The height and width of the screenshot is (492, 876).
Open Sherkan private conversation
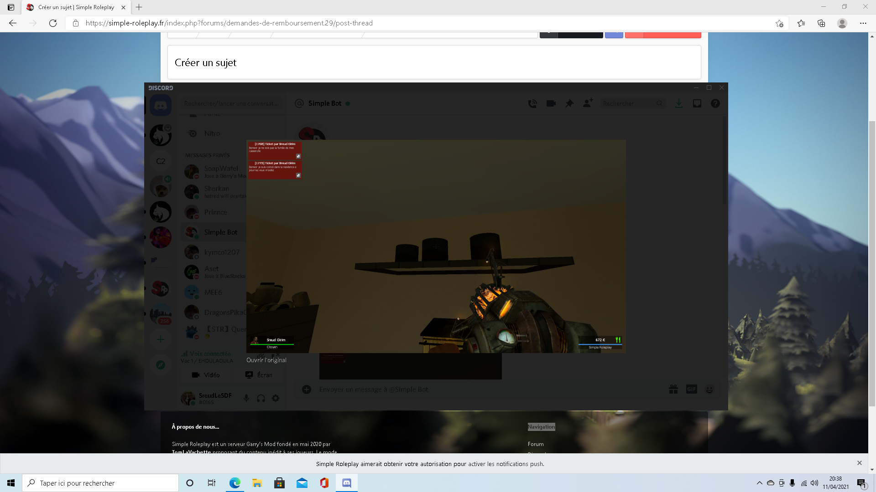pos(214,192)
